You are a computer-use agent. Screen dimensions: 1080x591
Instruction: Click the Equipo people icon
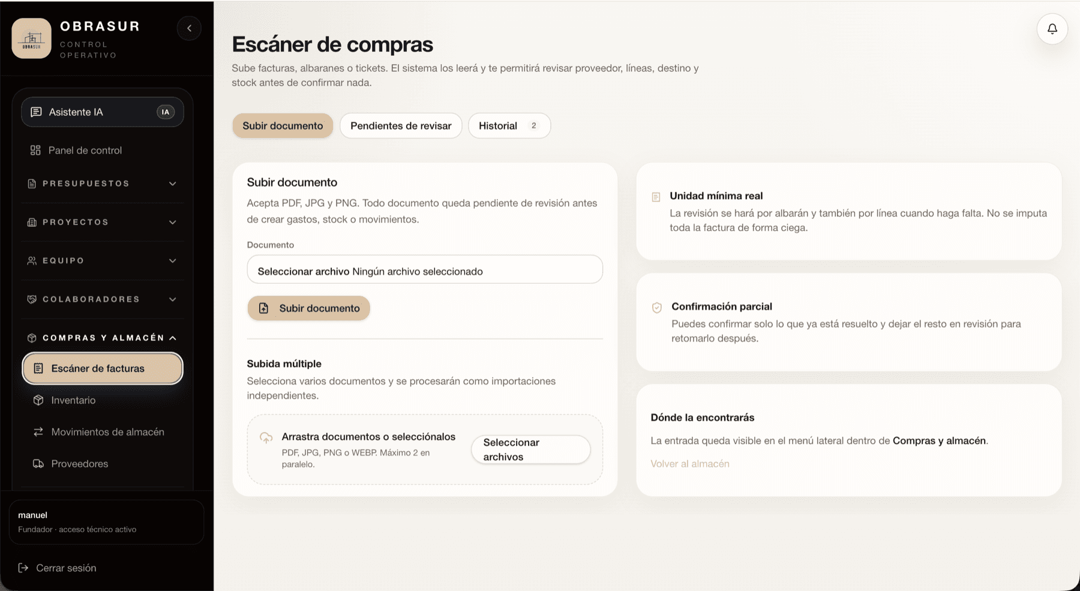pyautogui.click(x=32, y=260)
